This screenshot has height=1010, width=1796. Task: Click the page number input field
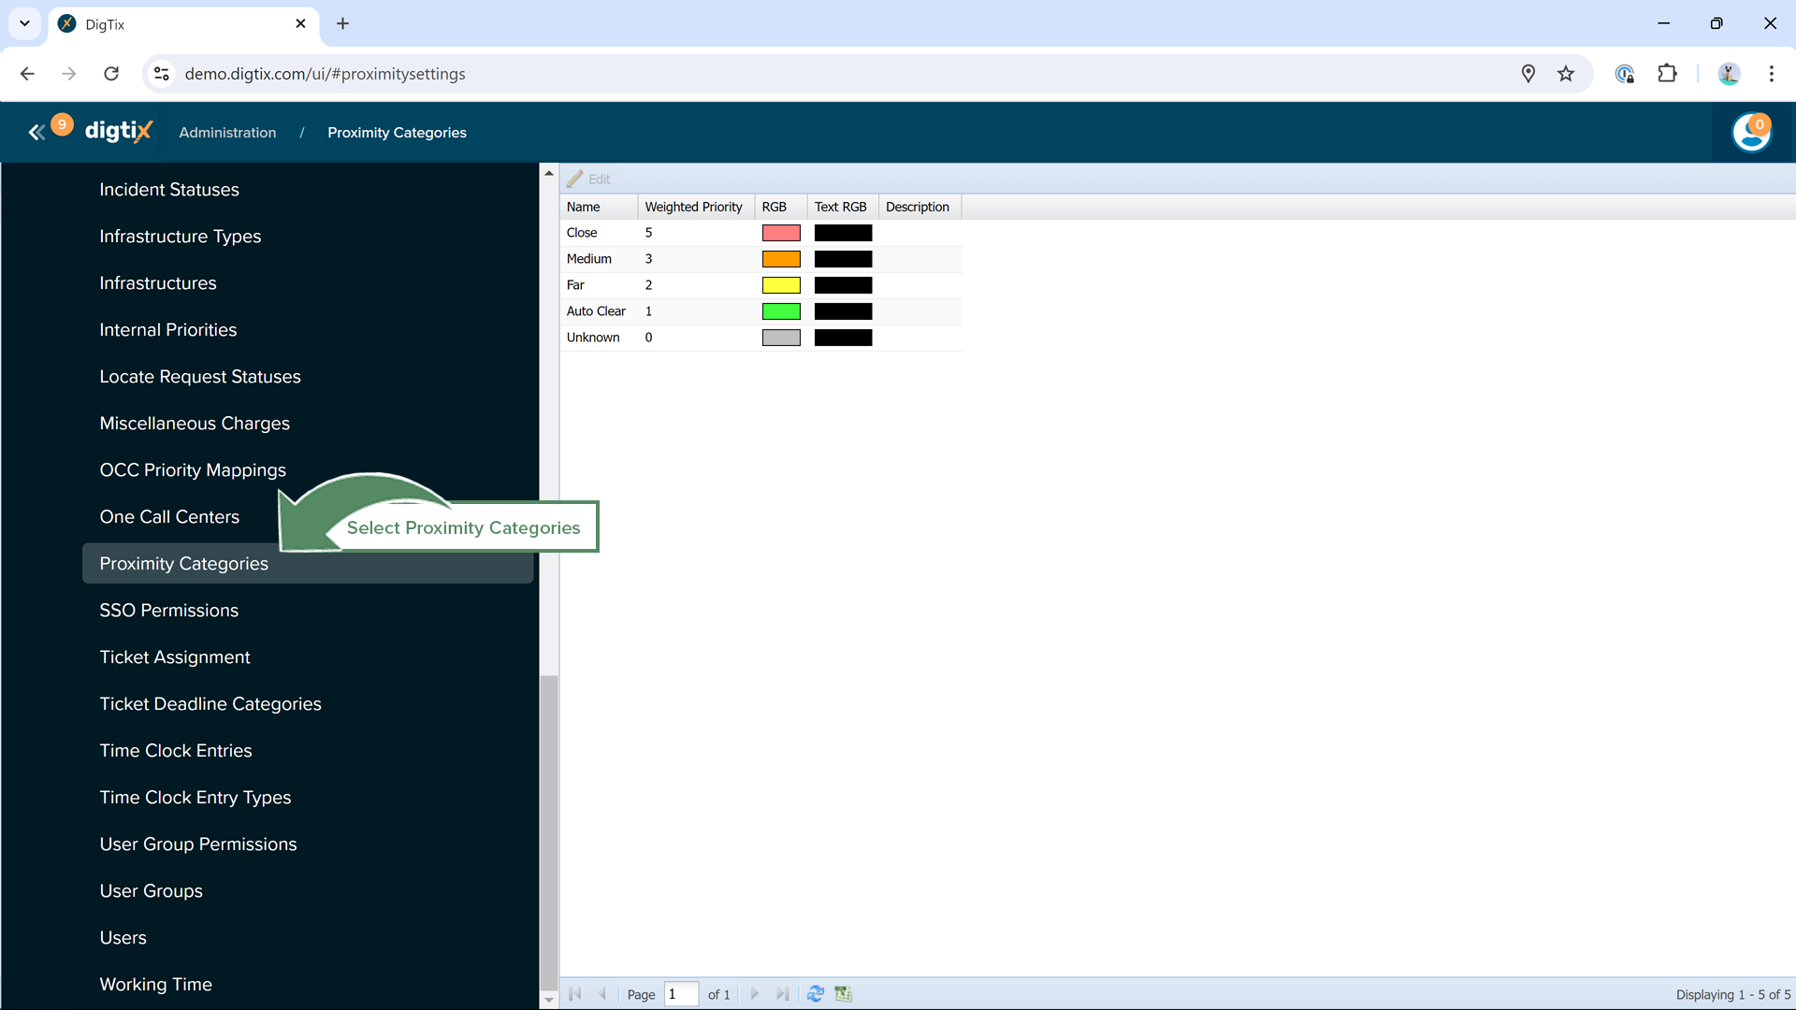[x=680, y=994]
